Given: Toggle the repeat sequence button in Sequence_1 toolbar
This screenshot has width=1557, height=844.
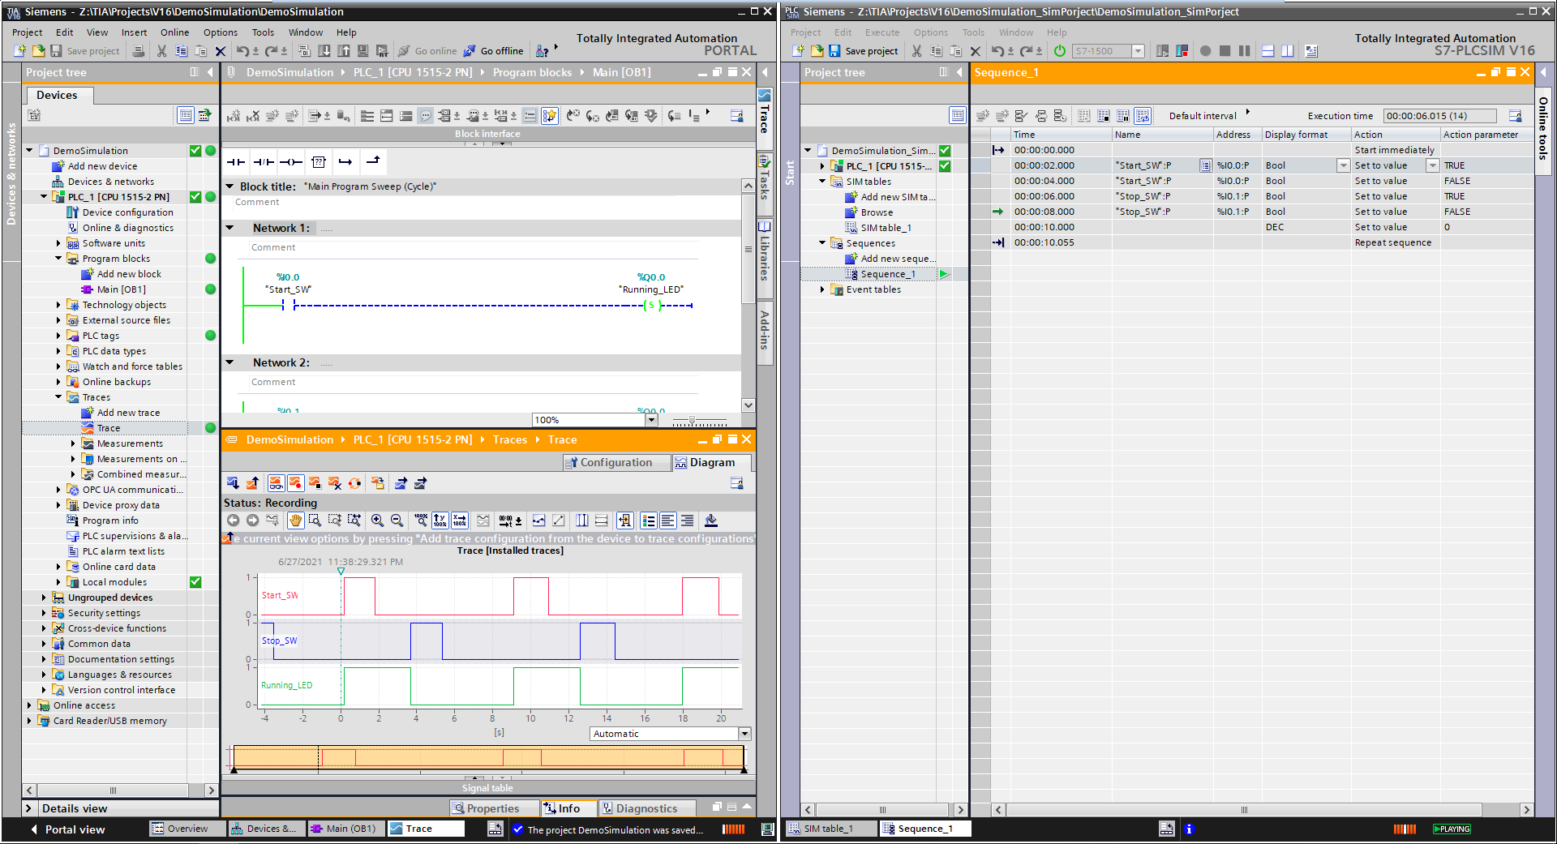Looking at the screenshot, I should click(1143, 116).
